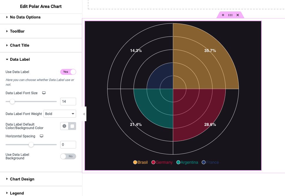Open the Chart Design section
Screen dimensions: 285x196
(x=22, y=179)
